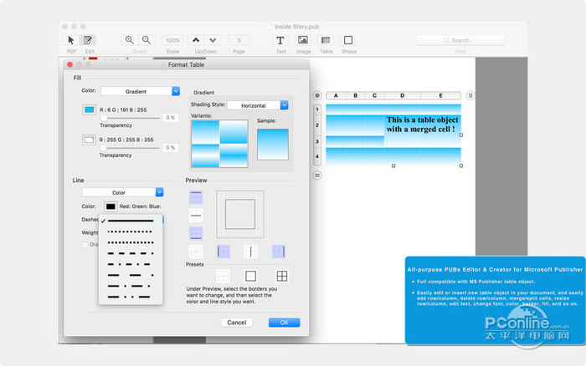The image size is (586, 366).
Task: Select the dotted line style option
Action: click(131, 231)
